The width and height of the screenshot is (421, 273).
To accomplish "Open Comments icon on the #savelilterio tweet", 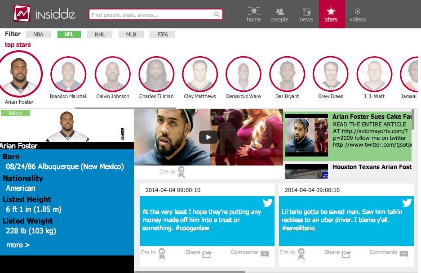I will pos(403,254).
